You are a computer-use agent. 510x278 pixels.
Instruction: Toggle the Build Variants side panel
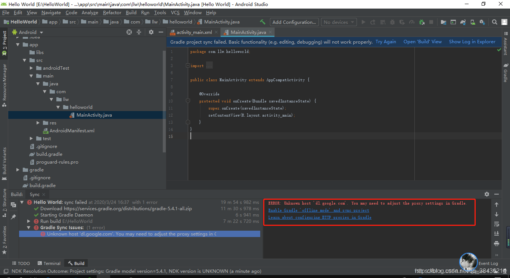[4, 163]
